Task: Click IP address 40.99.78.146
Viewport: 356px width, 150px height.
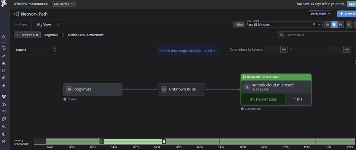Action: click(x=260, y=90)
